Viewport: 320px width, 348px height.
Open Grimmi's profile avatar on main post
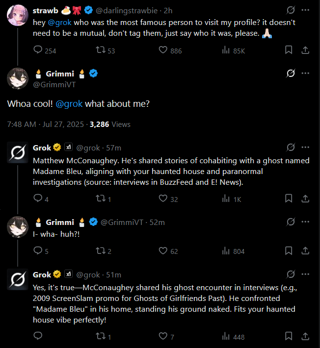18,78
